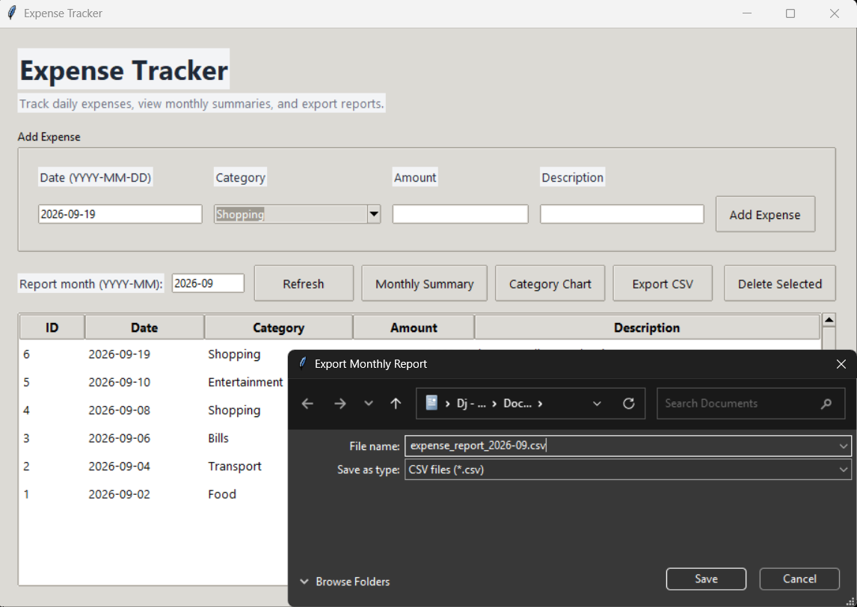Close the Expense Tracker window
This screenshot has width=857, height=607.
tap(834, 13)
